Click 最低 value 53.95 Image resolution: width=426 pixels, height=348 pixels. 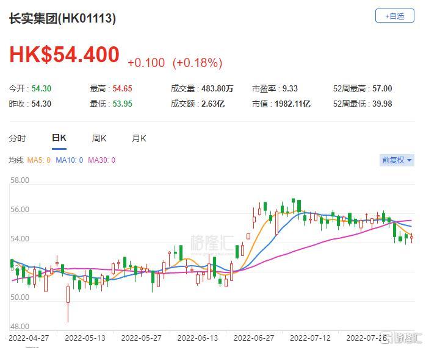pyautogui.click(x=122, y=104)
